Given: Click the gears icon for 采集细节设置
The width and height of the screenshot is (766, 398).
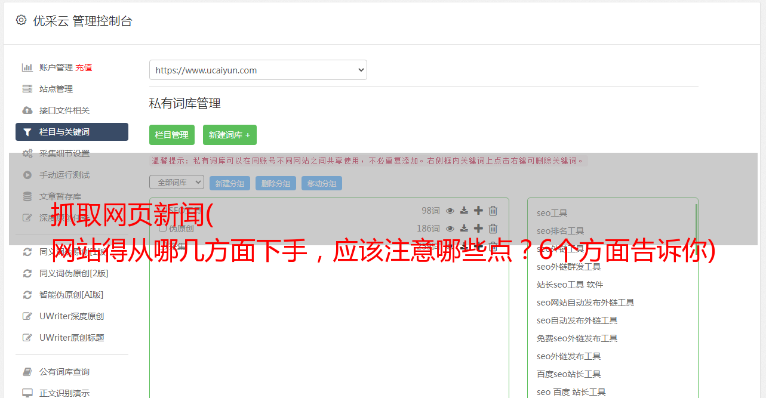Looking at the screenshot, I should tap(27, 153).
